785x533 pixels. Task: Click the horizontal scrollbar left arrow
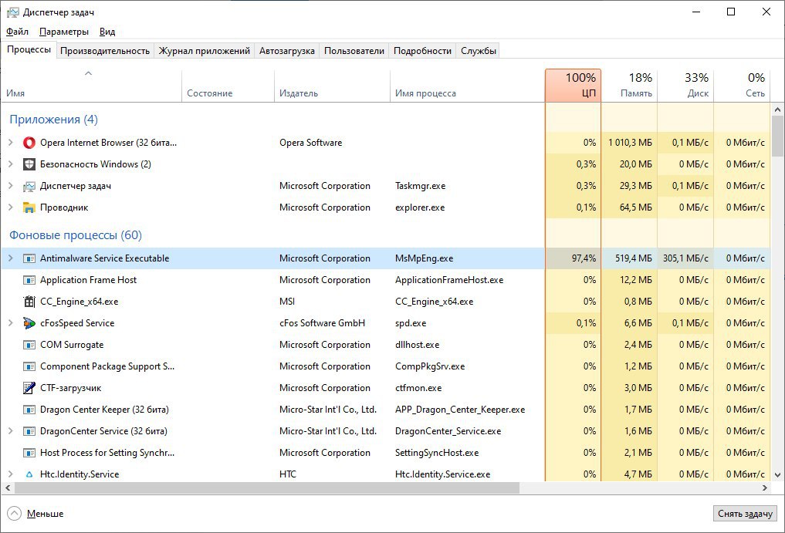pyautogui.click(x=8, y=487)
